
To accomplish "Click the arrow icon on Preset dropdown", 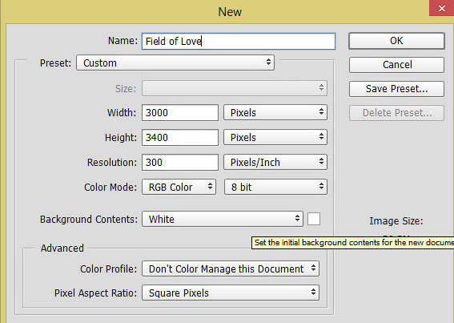I will click(x=268, y=62).
